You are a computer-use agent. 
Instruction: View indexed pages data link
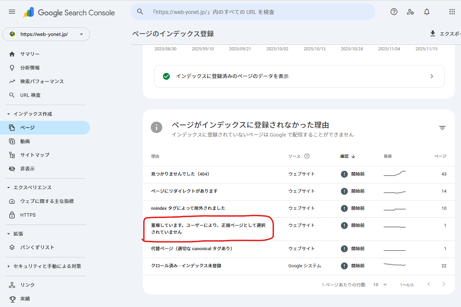coord(299,76)
